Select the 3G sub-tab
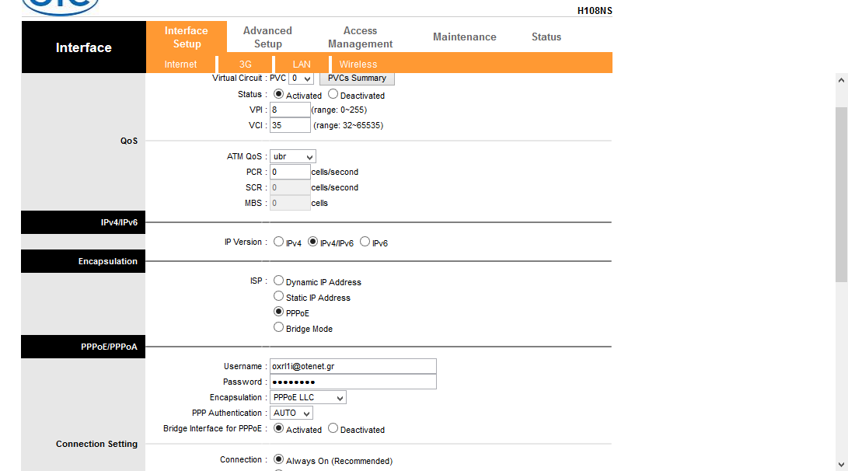Screen dimensions: 848x471 pos(246,64)
